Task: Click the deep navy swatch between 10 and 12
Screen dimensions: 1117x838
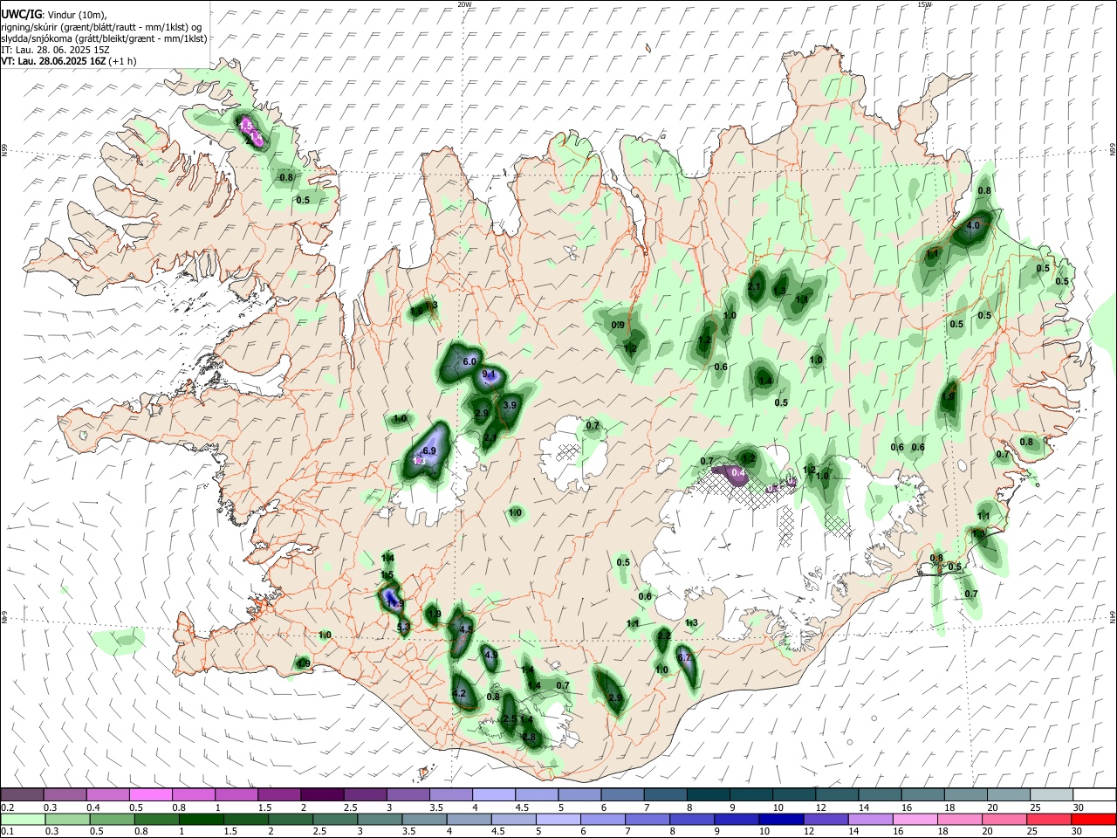Action: (x=780, y=819)
